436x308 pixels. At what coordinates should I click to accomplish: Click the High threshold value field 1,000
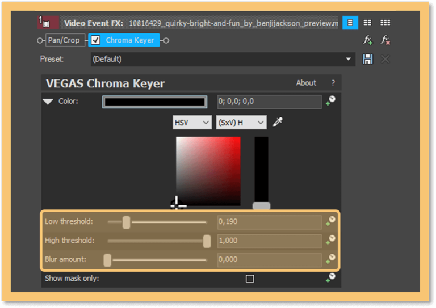pyautogui.click(x=269, y=241)
